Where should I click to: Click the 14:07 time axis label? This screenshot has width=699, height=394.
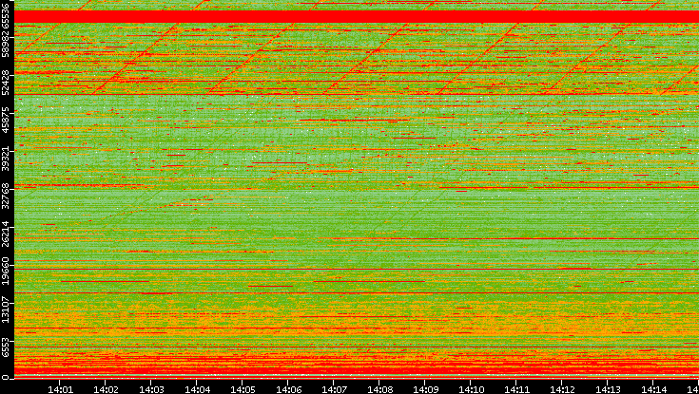[x=334, y=387]
